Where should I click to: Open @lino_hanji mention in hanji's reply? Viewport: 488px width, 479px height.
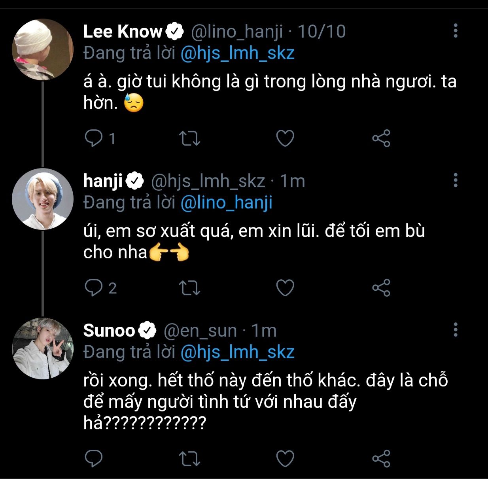[x=226, y=203]
